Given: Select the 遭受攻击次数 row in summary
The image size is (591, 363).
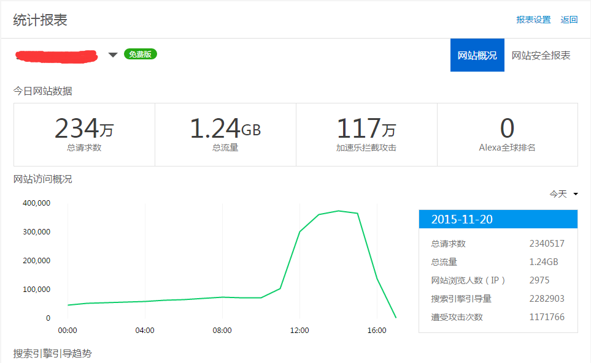Looking at the screenshot, I should (498, 317).
